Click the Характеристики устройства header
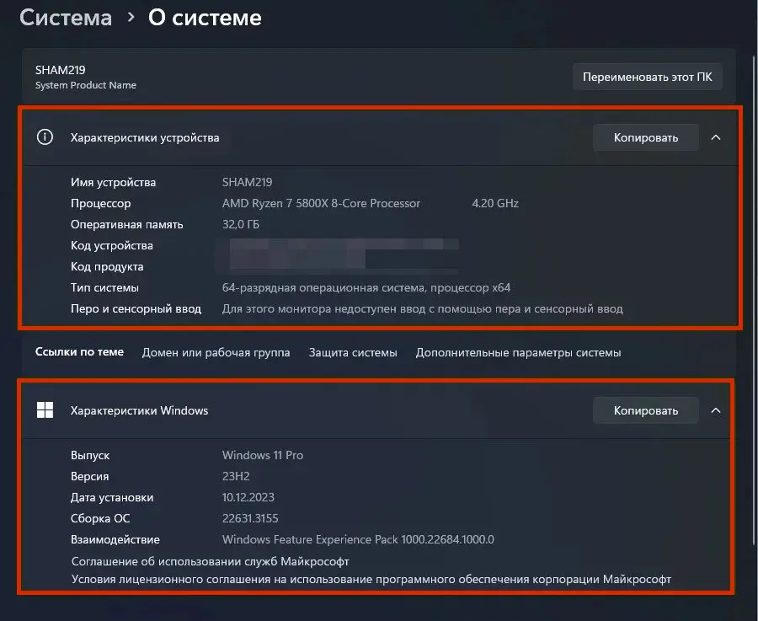The width and height of the screenshot is (758, 621). [145, 137]
